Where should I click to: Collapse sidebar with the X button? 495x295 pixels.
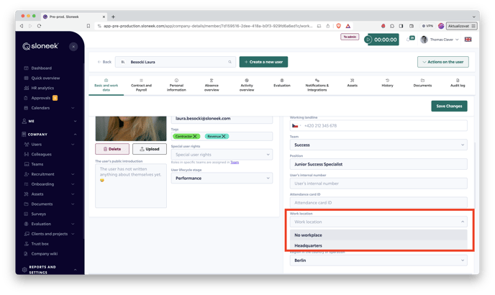pos(73,47)
